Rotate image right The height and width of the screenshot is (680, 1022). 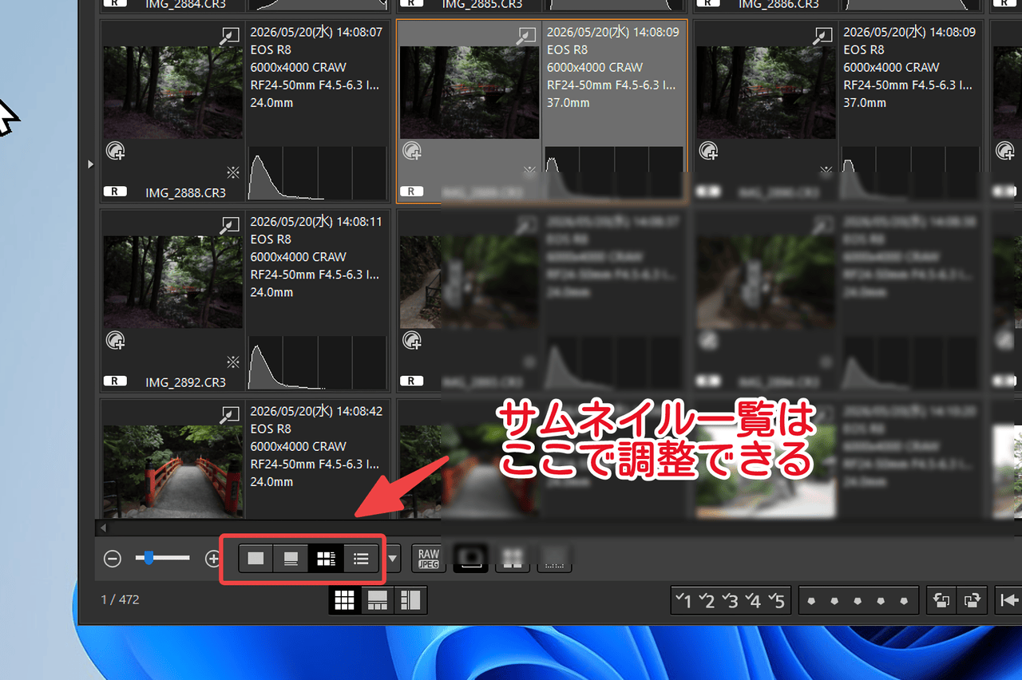tap(972, 600)
